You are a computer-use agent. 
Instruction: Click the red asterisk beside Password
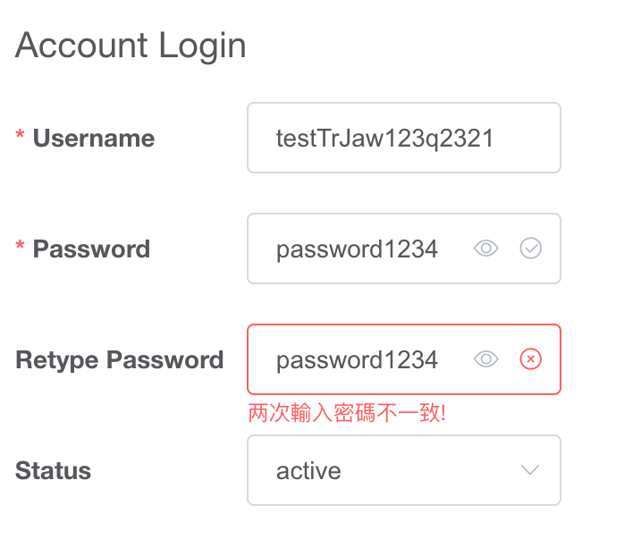tap(20, 245)
